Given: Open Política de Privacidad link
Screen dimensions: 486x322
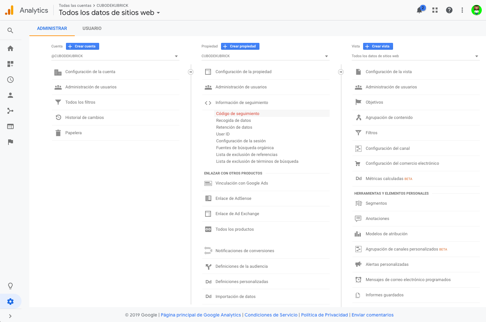Looking at the screenshot, I should pyautogui.click(x=324, y=315).
